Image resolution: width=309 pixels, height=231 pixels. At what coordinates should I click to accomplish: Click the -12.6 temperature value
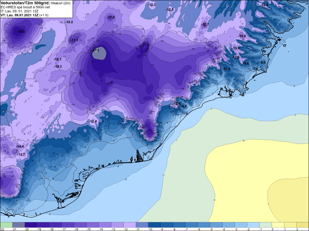(x=235, y=57)
